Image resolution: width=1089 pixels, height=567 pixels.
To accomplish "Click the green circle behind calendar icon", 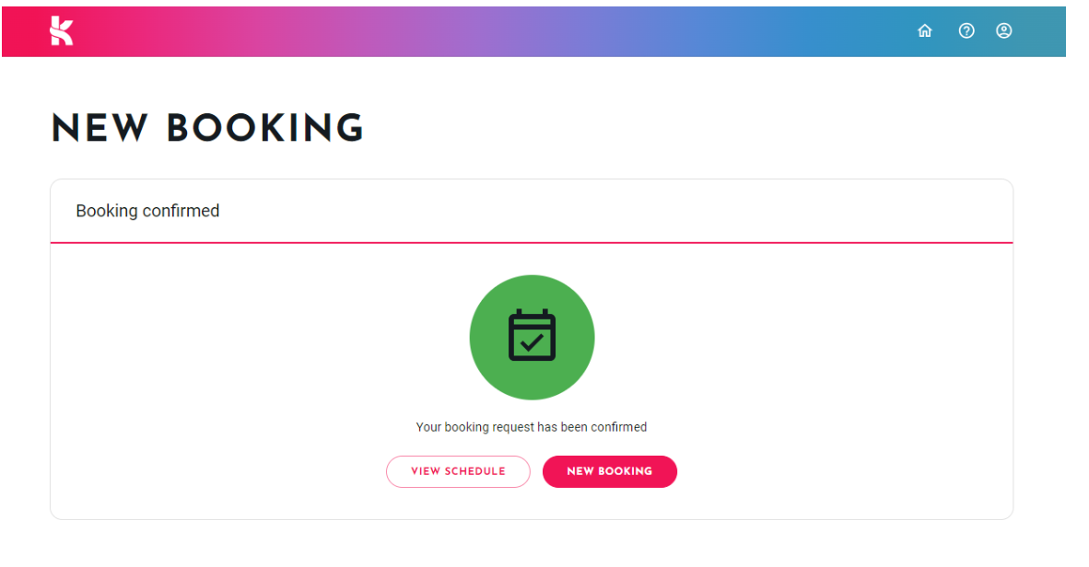I will pyautogui.click(x=532, y=337).
